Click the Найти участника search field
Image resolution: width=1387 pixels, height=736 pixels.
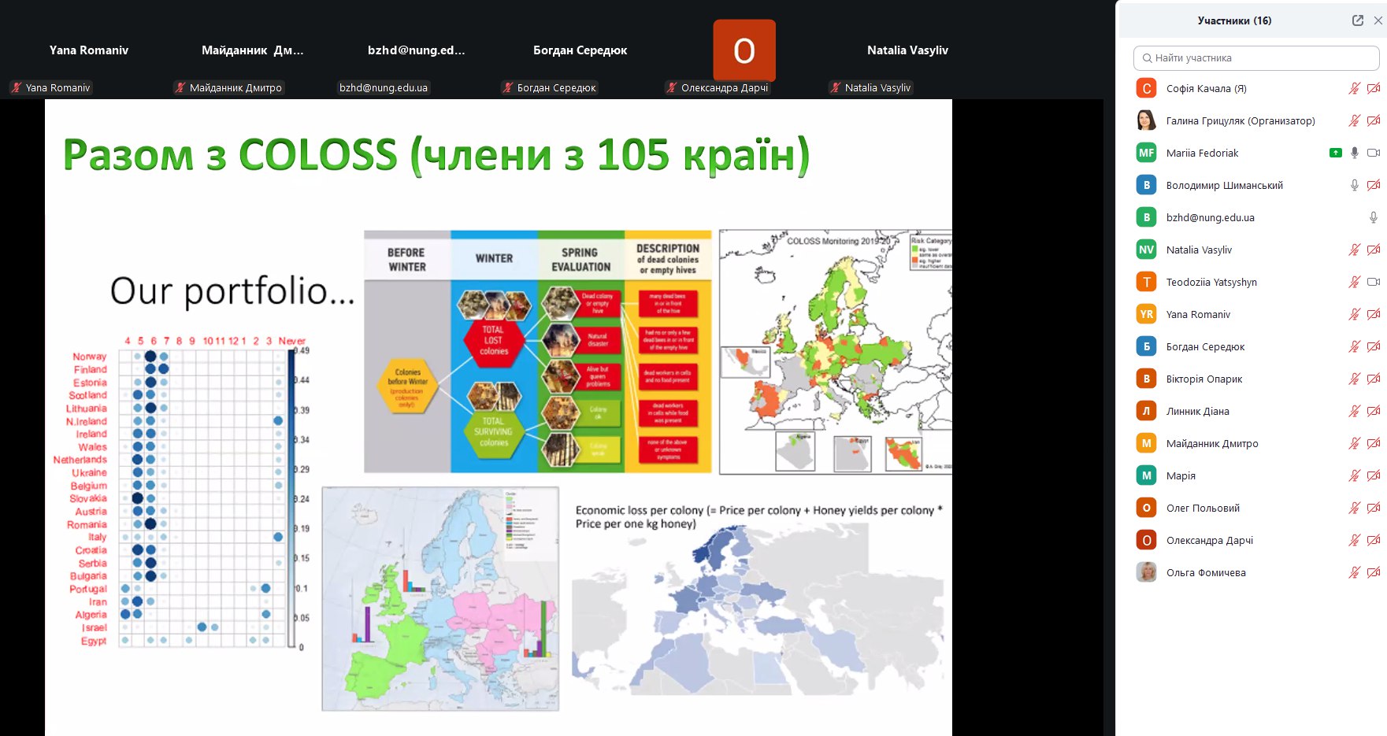(x=1256, y=57)
